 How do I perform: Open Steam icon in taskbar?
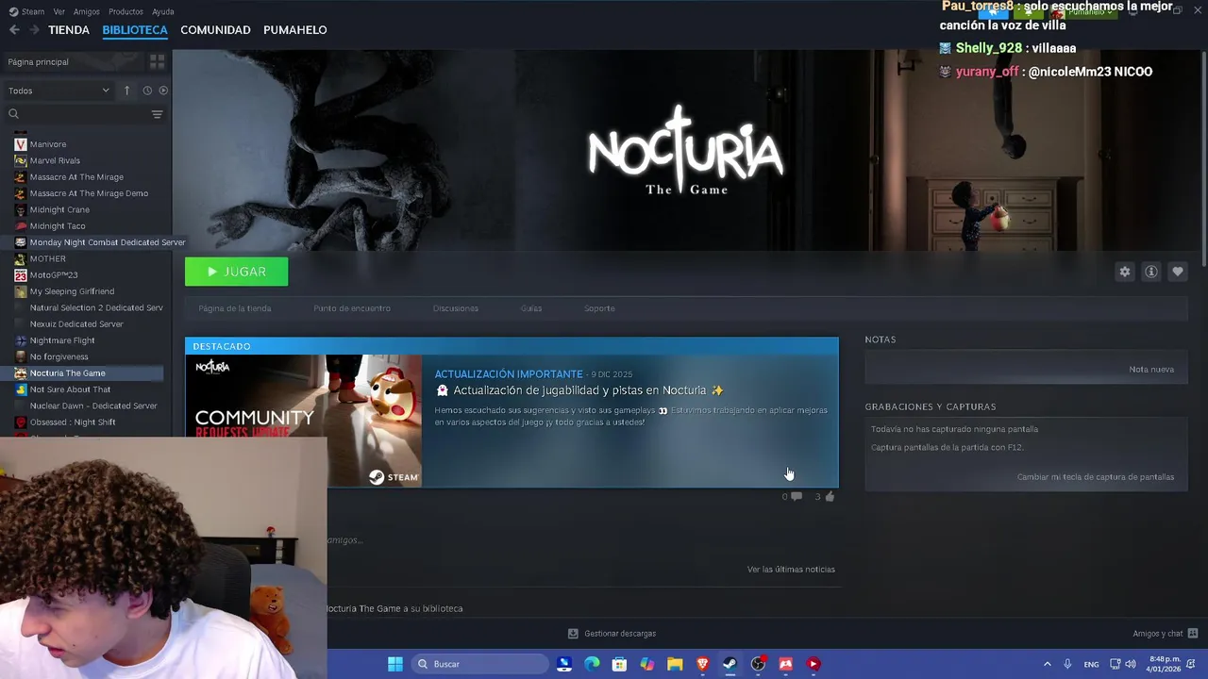coord(730,664)
